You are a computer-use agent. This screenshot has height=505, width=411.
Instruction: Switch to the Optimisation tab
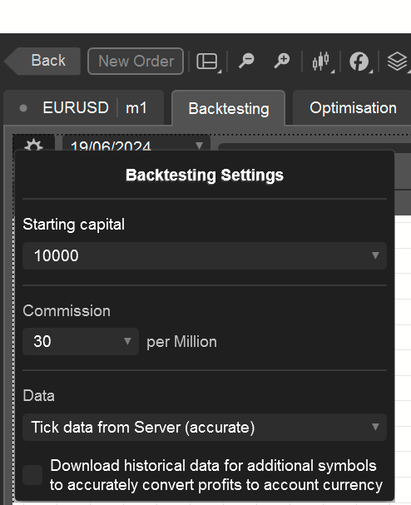point(353,108)
